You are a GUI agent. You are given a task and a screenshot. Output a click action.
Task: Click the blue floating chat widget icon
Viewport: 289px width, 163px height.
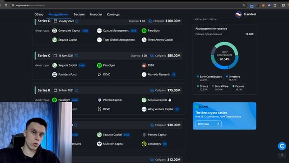(x=282, y=146)
